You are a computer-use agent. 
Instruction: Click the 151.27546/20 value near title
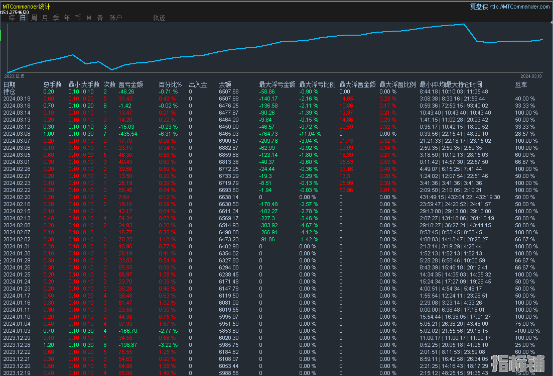coord(15,13)
